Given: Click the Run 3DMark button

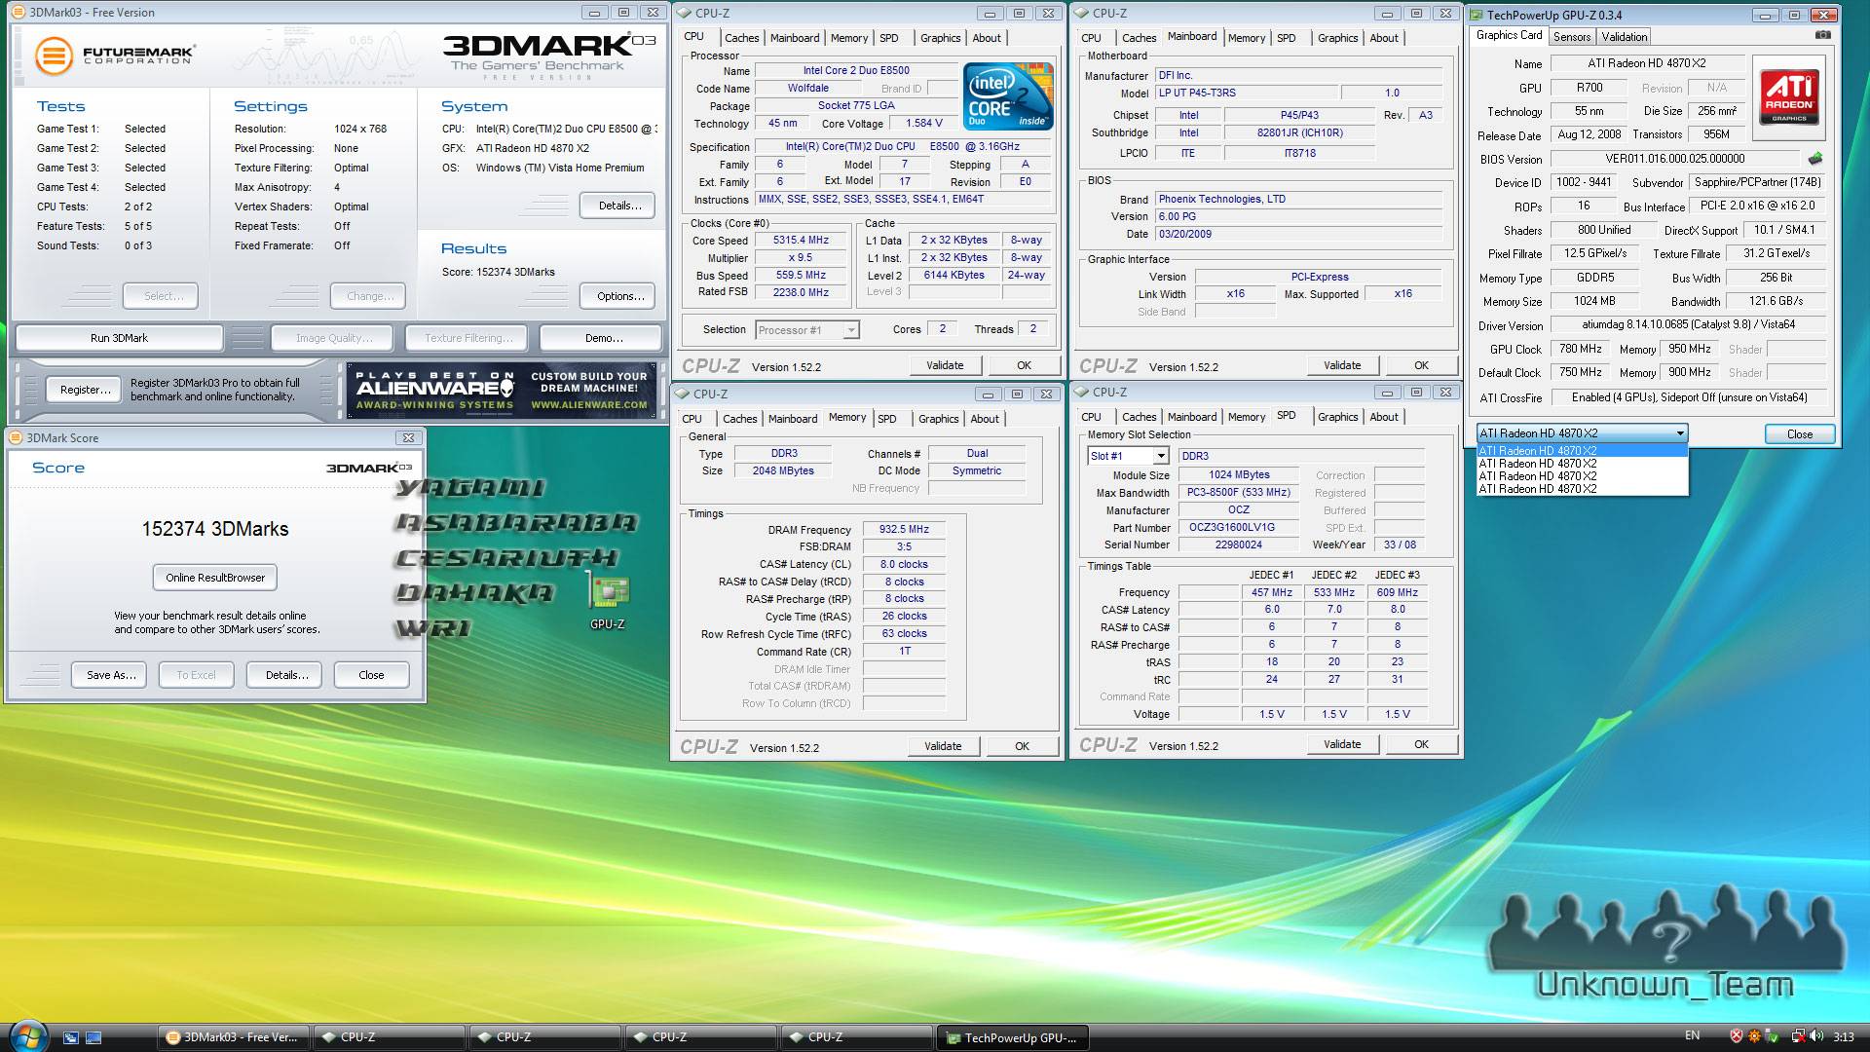Looking at the screenshot, I should [119, 338].
